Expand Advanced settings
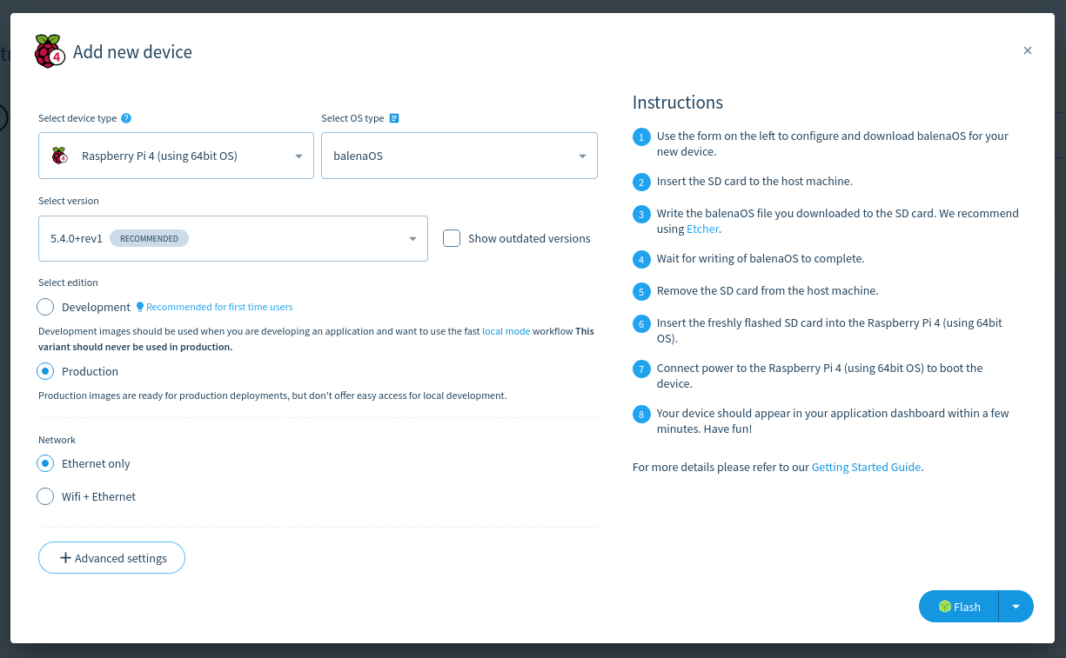Screen dimensions: 1066x658 111,558
